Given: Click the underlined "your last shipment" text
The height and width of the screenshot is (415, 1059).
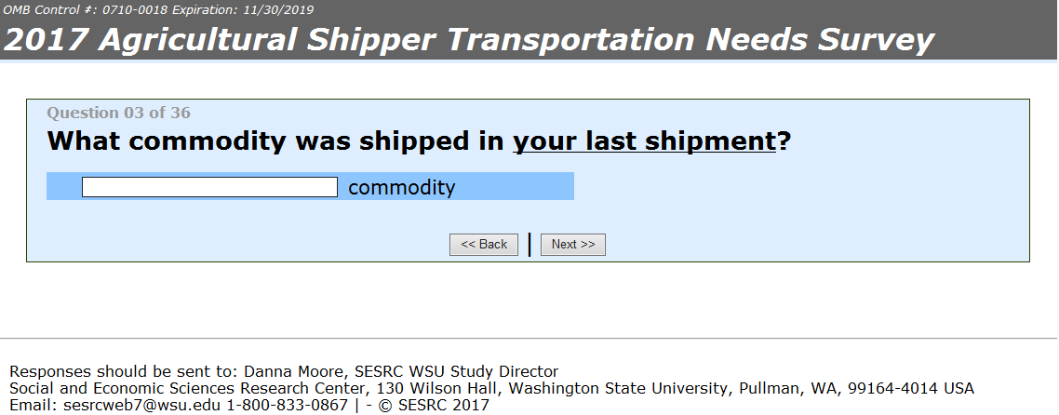Looking at the screenshot, I should click(644, 141).
